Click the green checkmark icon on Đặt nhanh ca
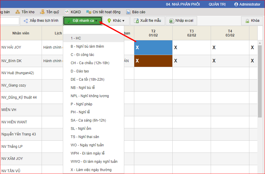This screenshot has width=265, height=174. coord(69,21)
